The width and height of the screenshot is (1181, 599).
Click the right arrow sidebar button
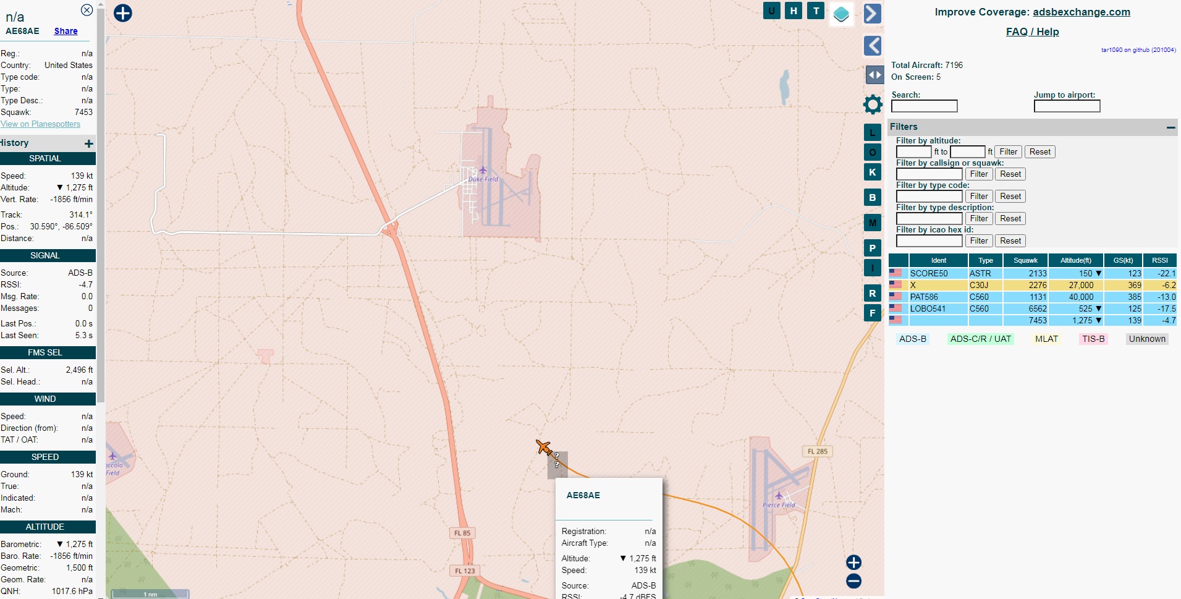872,13
